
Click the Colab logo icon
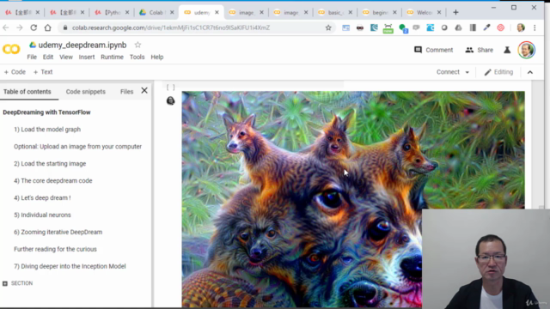point(11,50)
